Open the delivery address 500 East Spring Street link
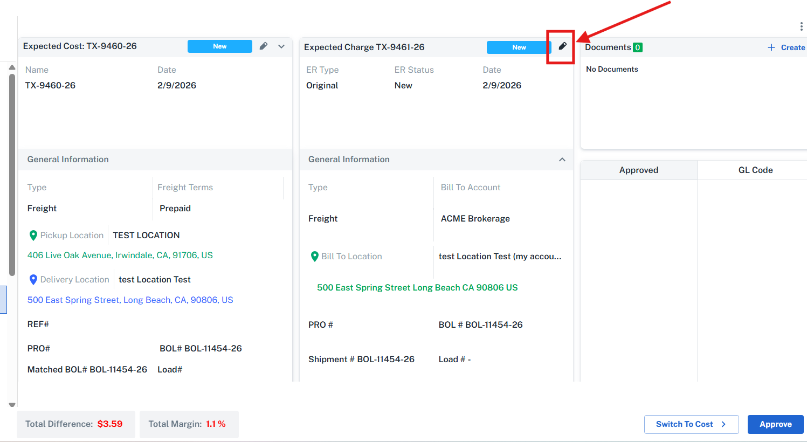This screenshot has width=807, height=442. click(x=130, y=300)
